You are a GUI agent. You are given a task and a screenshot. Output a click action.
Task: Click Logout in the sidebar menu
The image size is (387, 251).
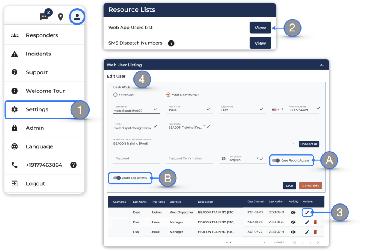click(x=44, y=183)
